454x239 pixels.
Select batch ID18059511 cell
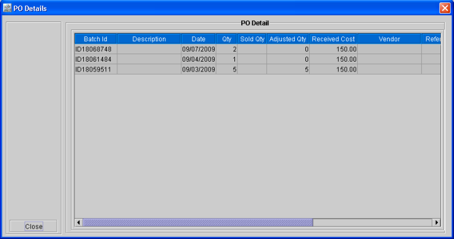pyautogui.click(x=96, y=70)
